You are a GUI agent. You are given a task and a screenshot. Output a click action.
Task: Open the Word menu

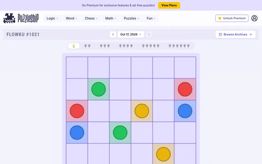click(71, 18)
